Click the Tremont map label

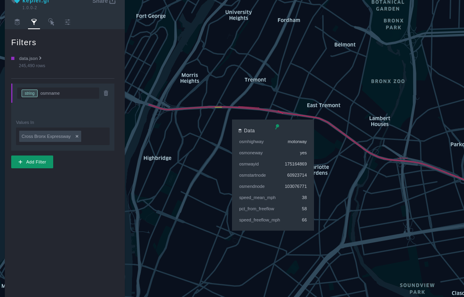255,80
